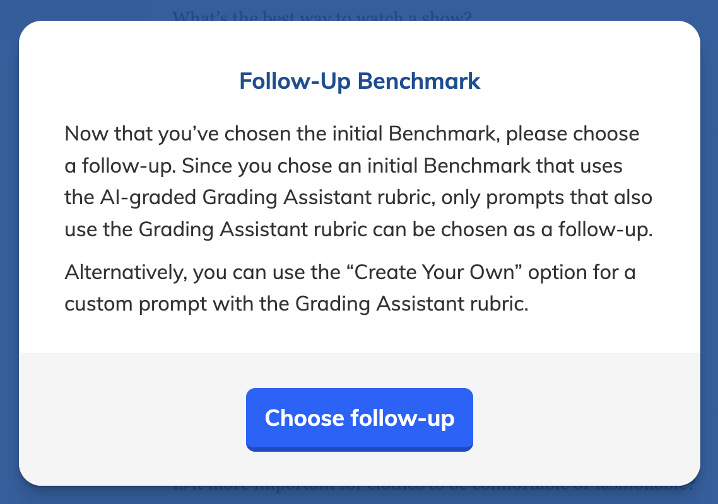This screenshot has width=718, height=504.
Task: Click the "Follow-Up Benchmark" dialog title
Action: tap(360, 81)
